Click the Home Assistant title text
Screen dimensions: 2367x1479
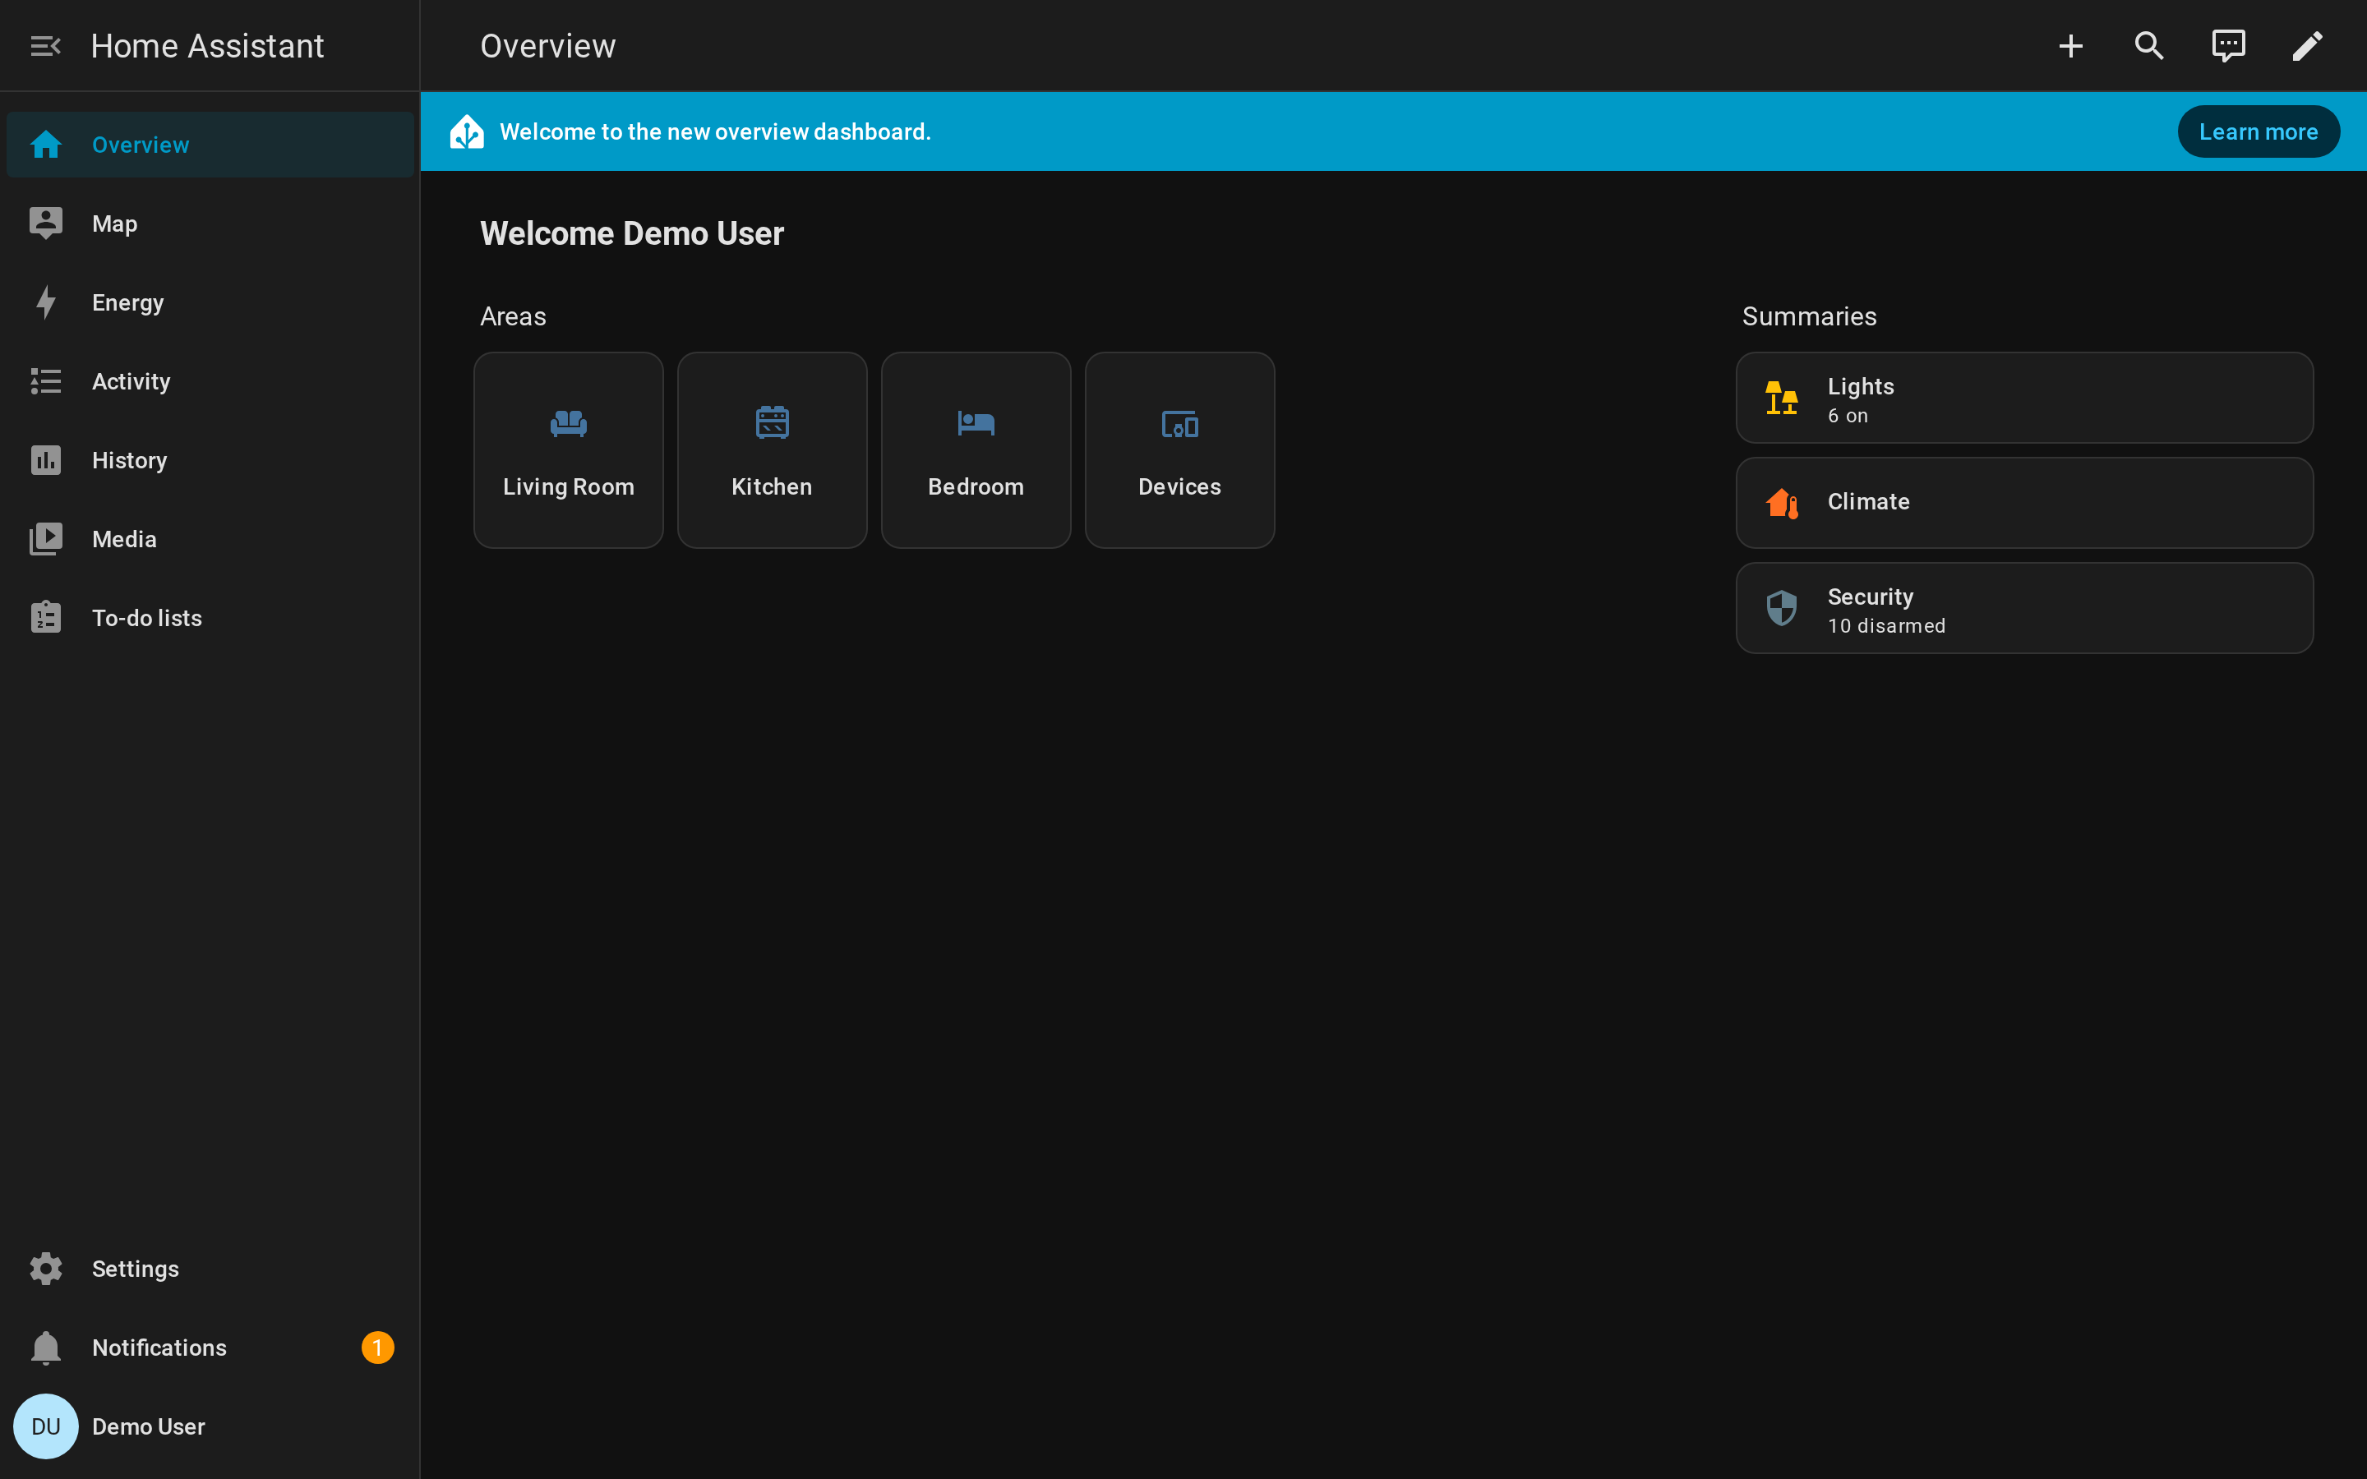pyautogui.click(x=207, y=46)
